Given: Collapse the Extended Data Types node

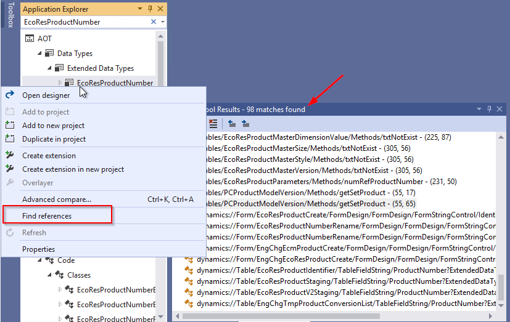Looking at the screenshot, I should click(x=49, y=68).
